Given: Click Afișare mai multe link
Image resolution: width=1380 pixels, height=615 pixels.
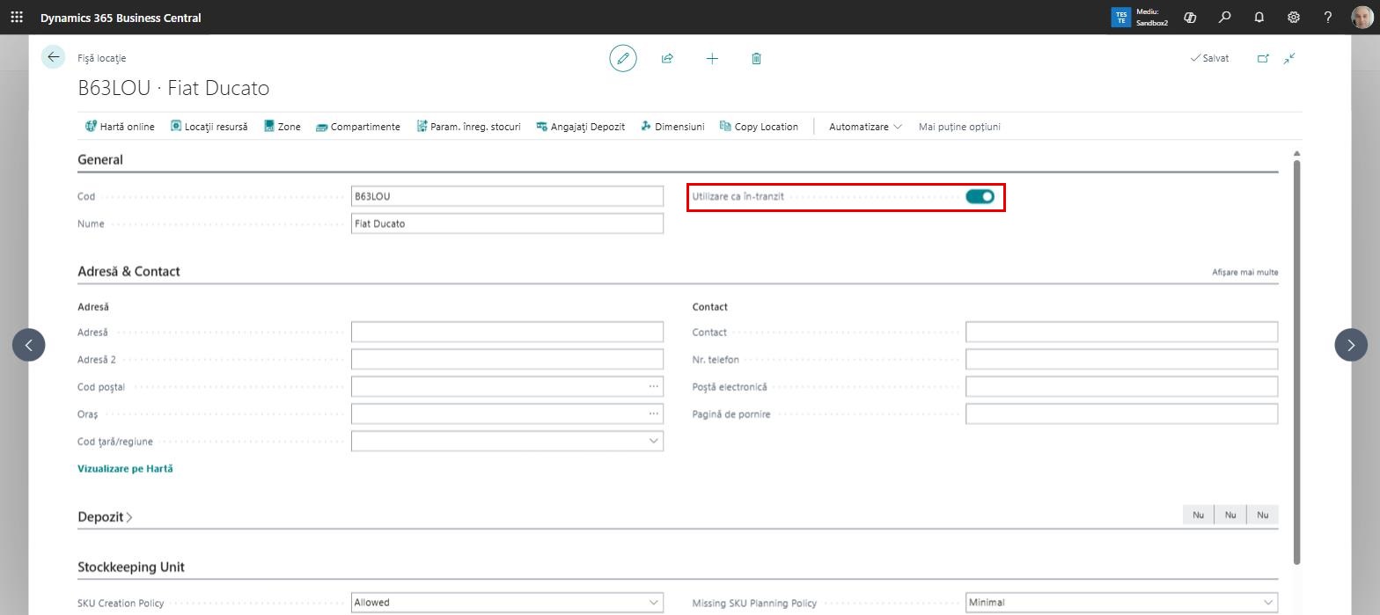Looking at the screenshot, I should pyautogui.click(x=1244, y=273).
